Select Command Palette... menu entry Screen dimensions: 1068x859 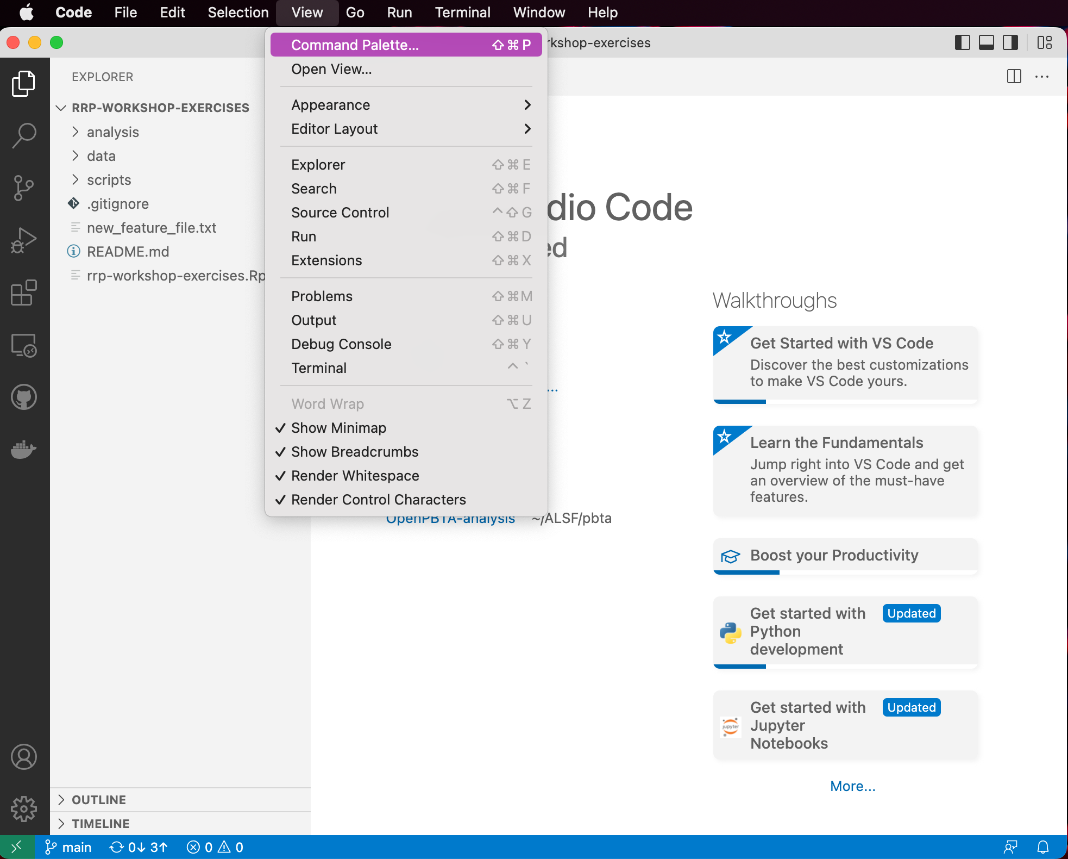tap(406, 45)
